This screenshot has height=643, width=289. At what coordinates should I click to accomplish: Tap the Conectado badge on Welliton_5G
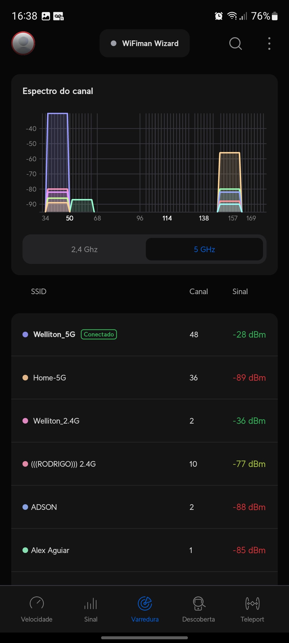99,334
